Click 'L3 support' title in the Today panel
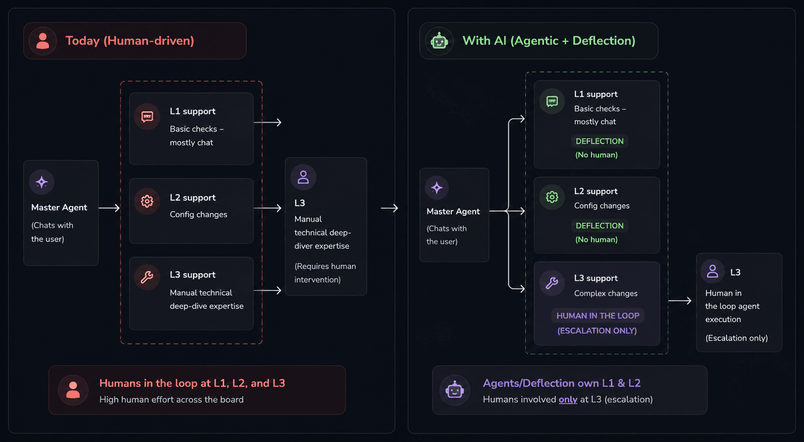 pyautogui.click(x=193, y=275)
